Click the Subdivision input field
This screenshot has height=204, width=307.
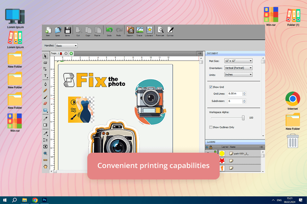[x=235, y=101]
